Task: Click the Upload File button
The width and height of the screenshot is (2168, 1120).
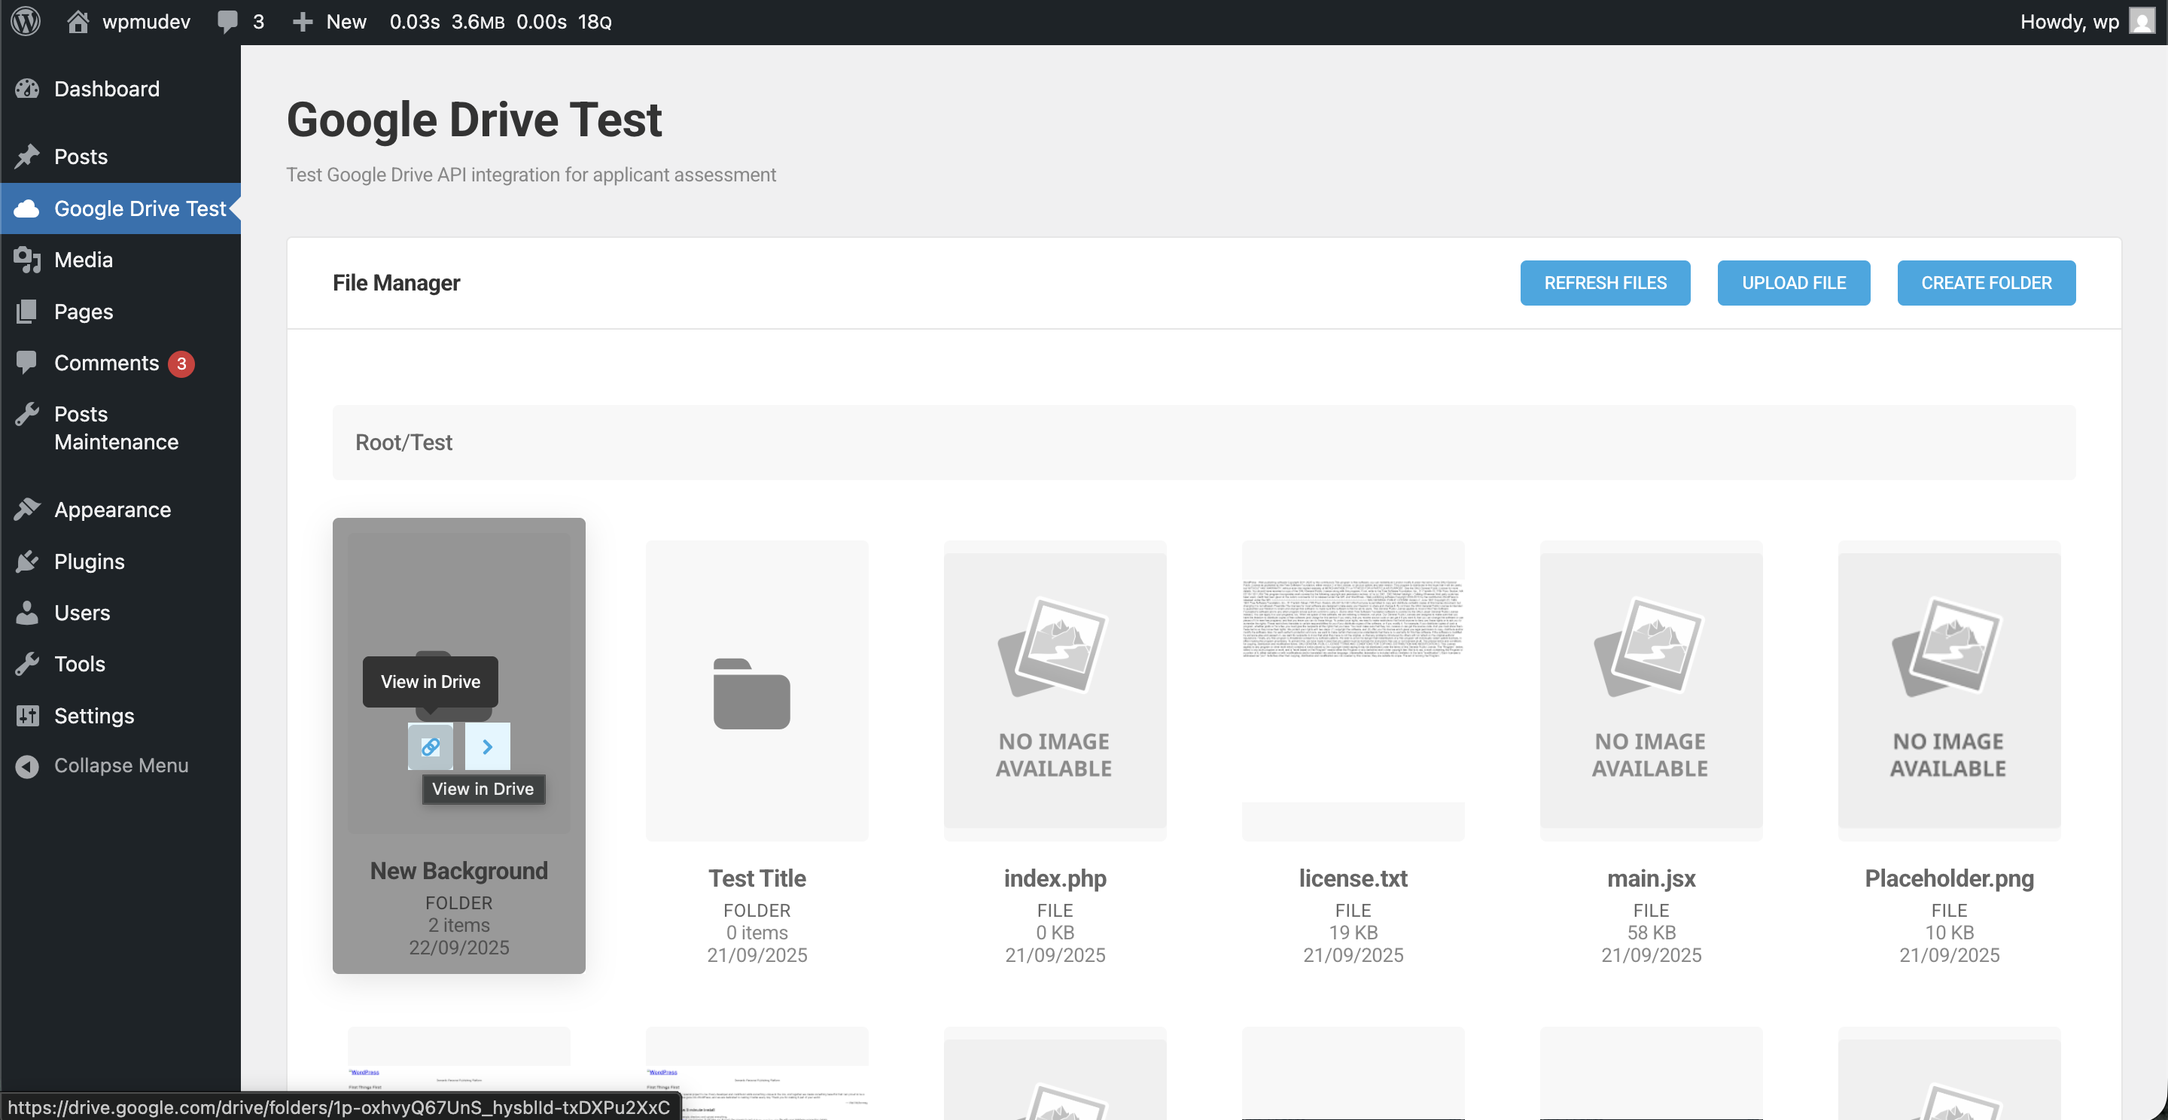Action: 1793,283
